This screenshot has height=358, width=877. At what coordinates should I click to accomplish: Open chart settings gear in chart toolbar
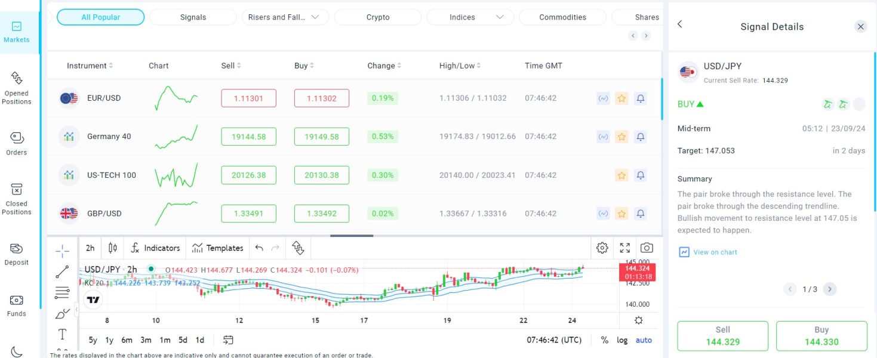602,248
